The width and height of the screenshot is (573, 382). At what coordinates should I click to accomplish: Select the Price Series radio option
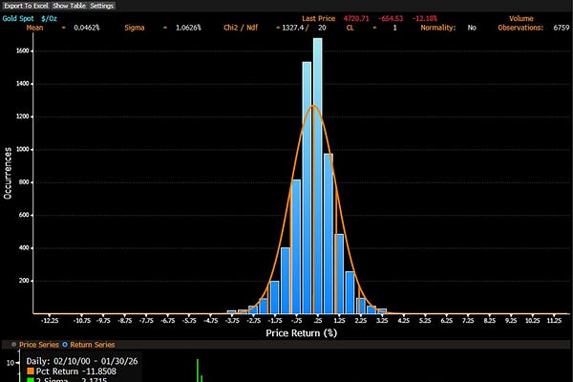pyautogui.click(x=14, y=345)
